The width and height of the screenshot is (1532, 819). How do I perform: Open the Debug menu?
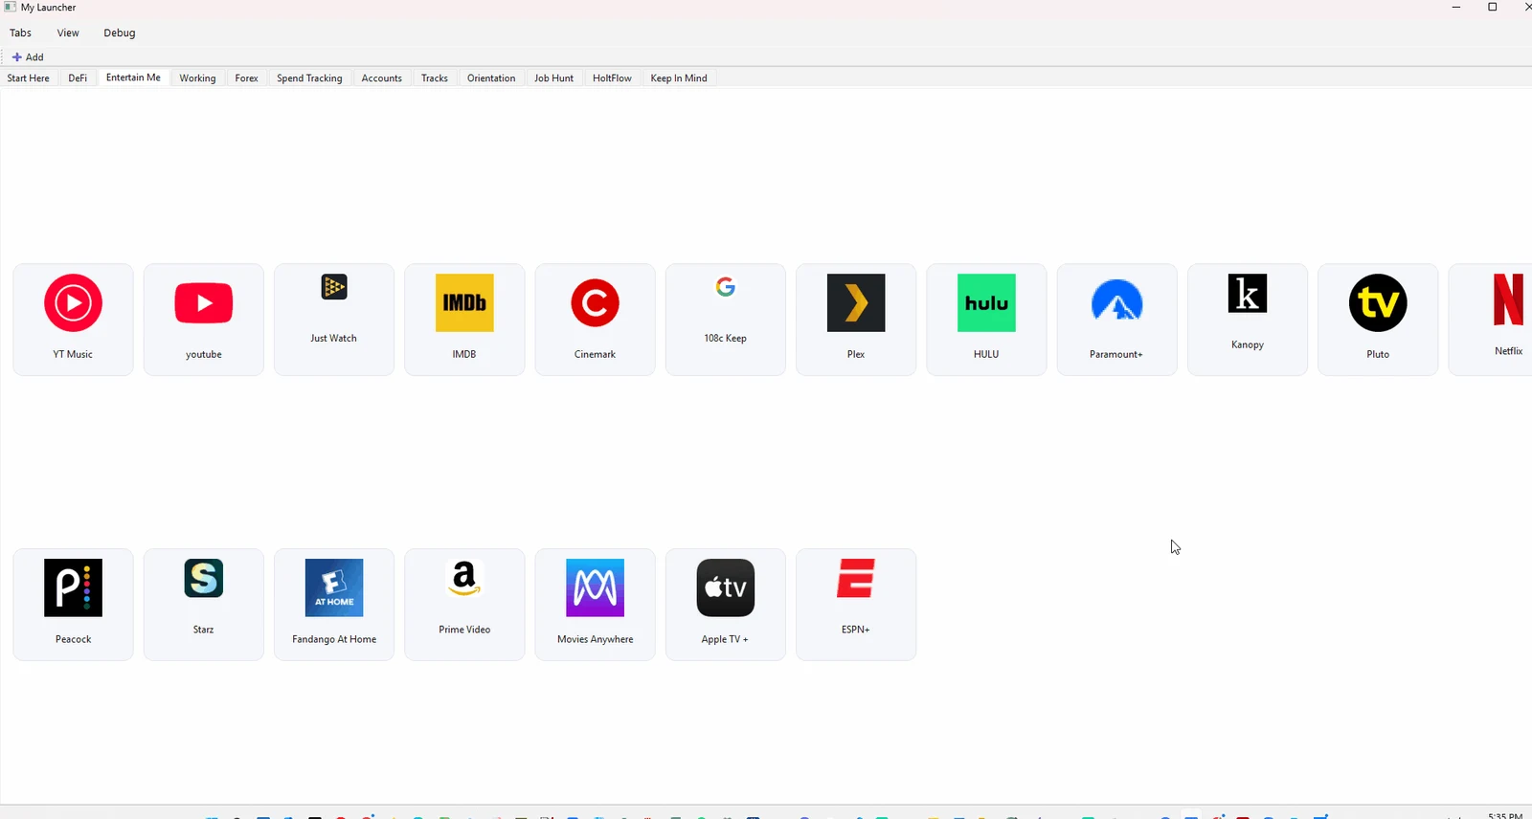pos(120,33)
